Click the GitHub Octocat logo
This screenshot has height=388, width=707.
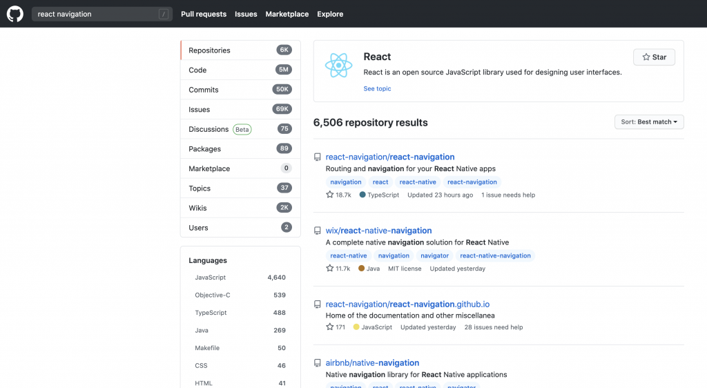coord(15,14)
